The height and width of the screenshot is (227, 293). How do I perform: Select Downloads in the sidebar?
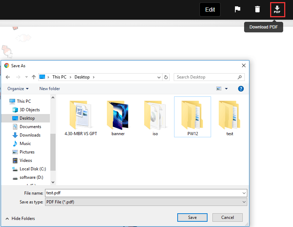(31, 135)
